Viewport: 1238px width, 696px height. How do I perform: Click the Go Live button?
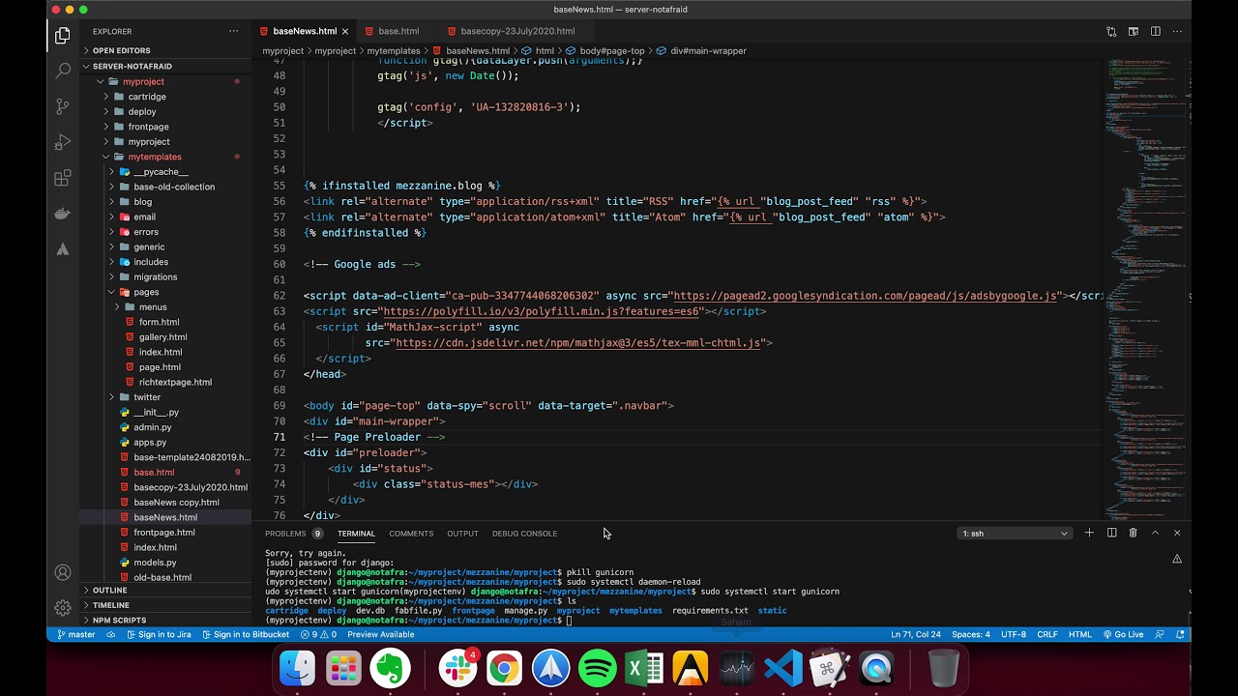point(1122,634)
